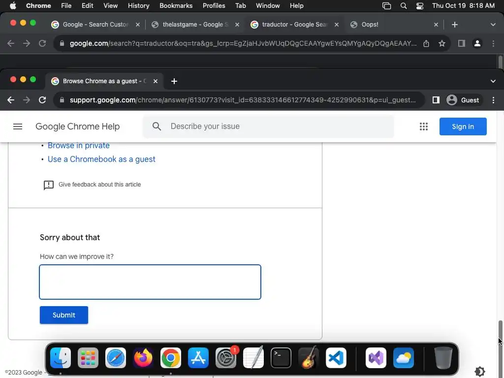The height and width of the screenshot is (378, 504).
Task: Open the App Store from the Dock
Action: coord(198,357)
